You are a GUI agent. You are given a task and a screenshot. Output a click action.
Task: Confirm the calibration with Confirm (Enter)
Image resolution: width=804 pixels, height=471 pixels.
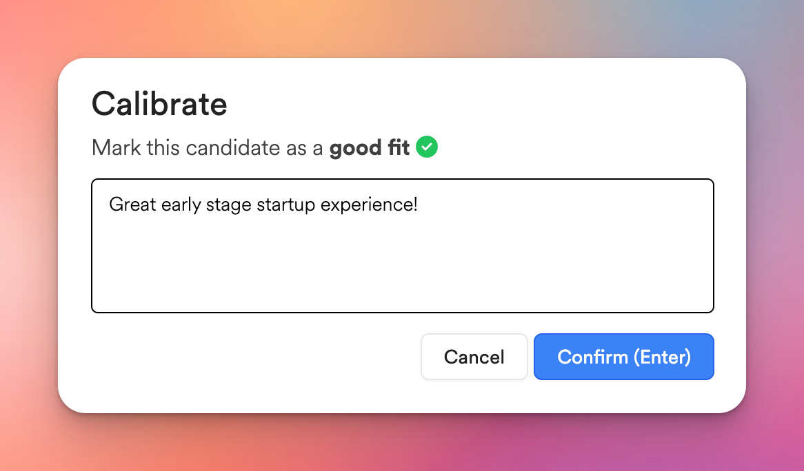click(623, 357)
